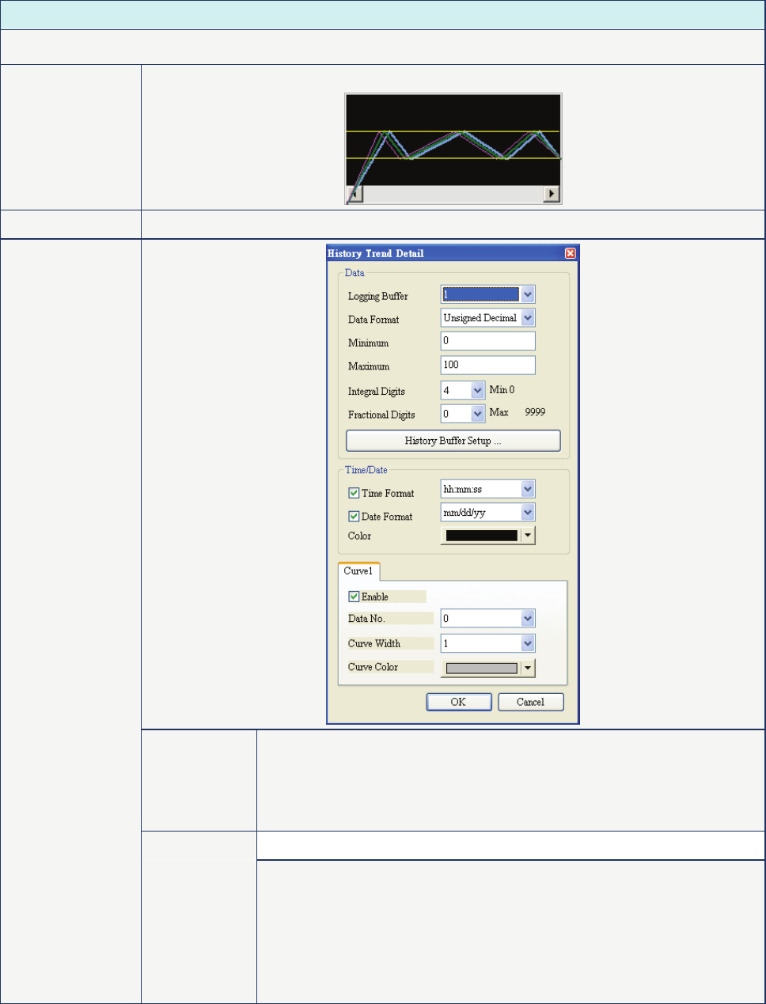766x1004 pixels.
Task: Toggle the Date Format checkbox
Action: (354, 517)
